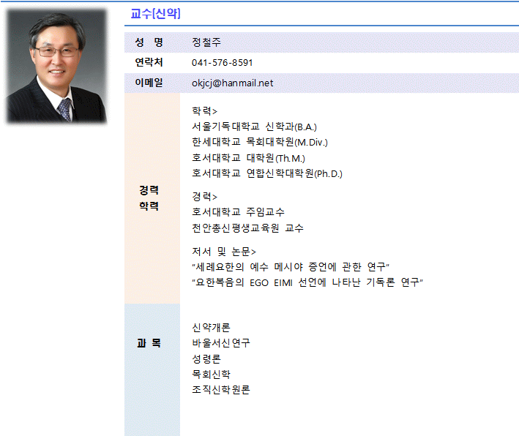Select 호서대학교 연합신학대학원(Ph.D.) line
519x436 pixels.
pos(267,173)
